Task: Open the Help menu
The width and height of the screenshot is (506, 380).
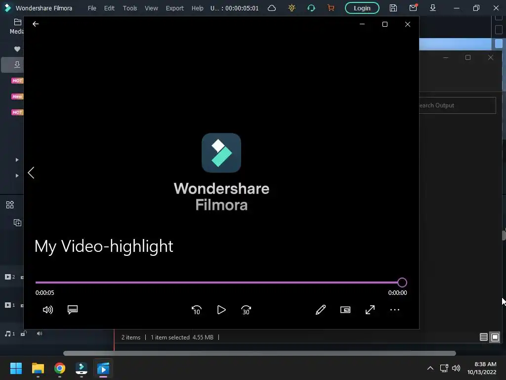Action: click(197, 8)
